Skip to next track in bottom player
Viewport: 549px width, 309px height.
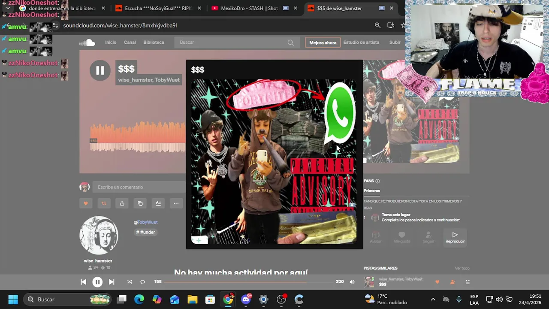tap(112, 282)
